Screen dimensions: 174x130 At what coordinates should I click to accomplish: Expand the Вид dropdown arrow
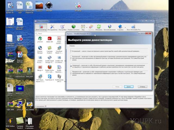pyautogui.click(x=87, y=27)
